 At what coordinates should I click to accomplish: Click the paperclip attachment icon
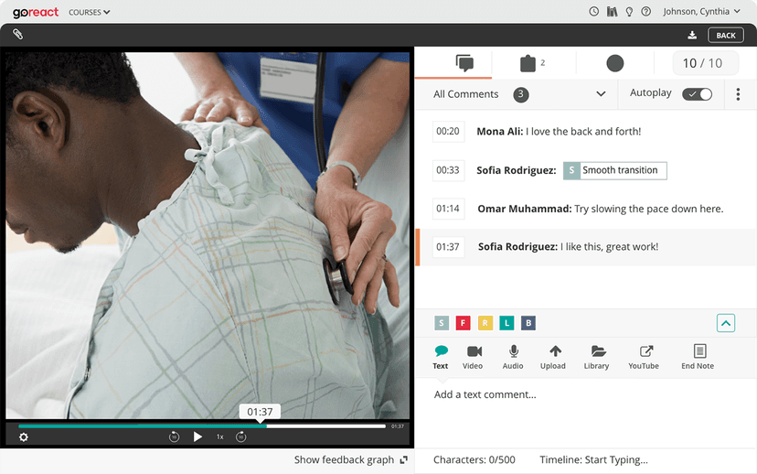pyautogui.click(x=18, y=34)
